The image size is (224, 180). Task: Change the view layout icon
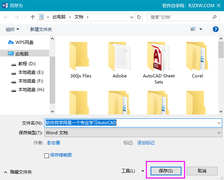193,29
